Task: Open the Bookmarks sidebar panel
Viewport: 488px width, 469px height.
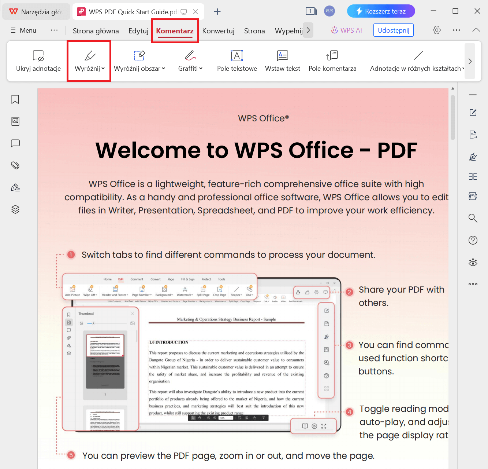Action: coord(15,99)
